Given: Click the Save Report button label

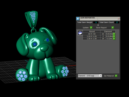Looking at the screenshot, I should 101,28.
